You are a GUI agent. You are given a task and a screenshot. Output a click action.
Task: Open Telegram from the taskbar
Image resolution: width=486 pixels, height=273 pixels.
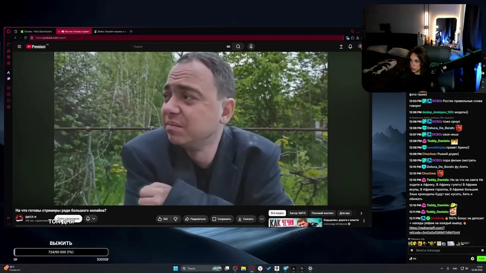click(x=285, y=268)
